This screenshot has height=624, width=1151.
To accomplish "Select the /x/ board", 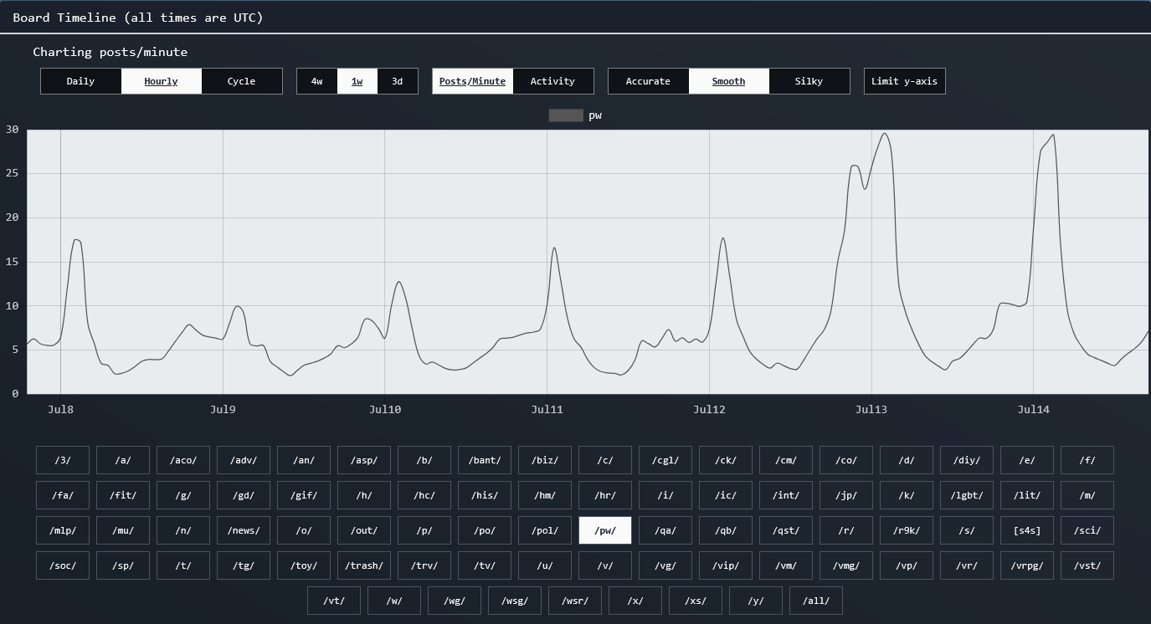I will tap(635, 601).
